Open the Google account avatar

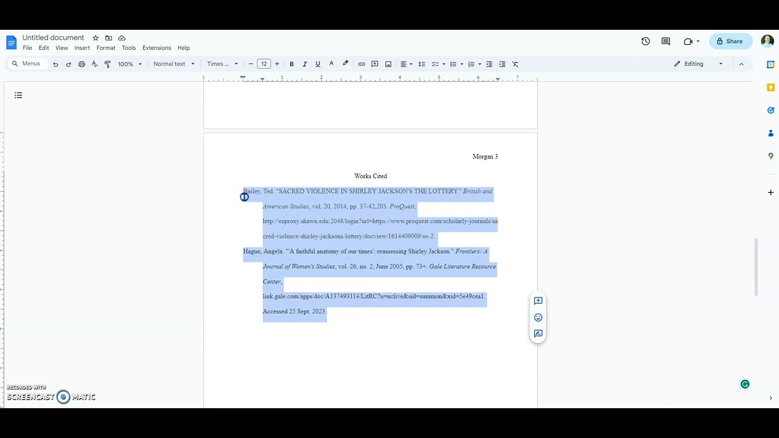click(767, 41)
